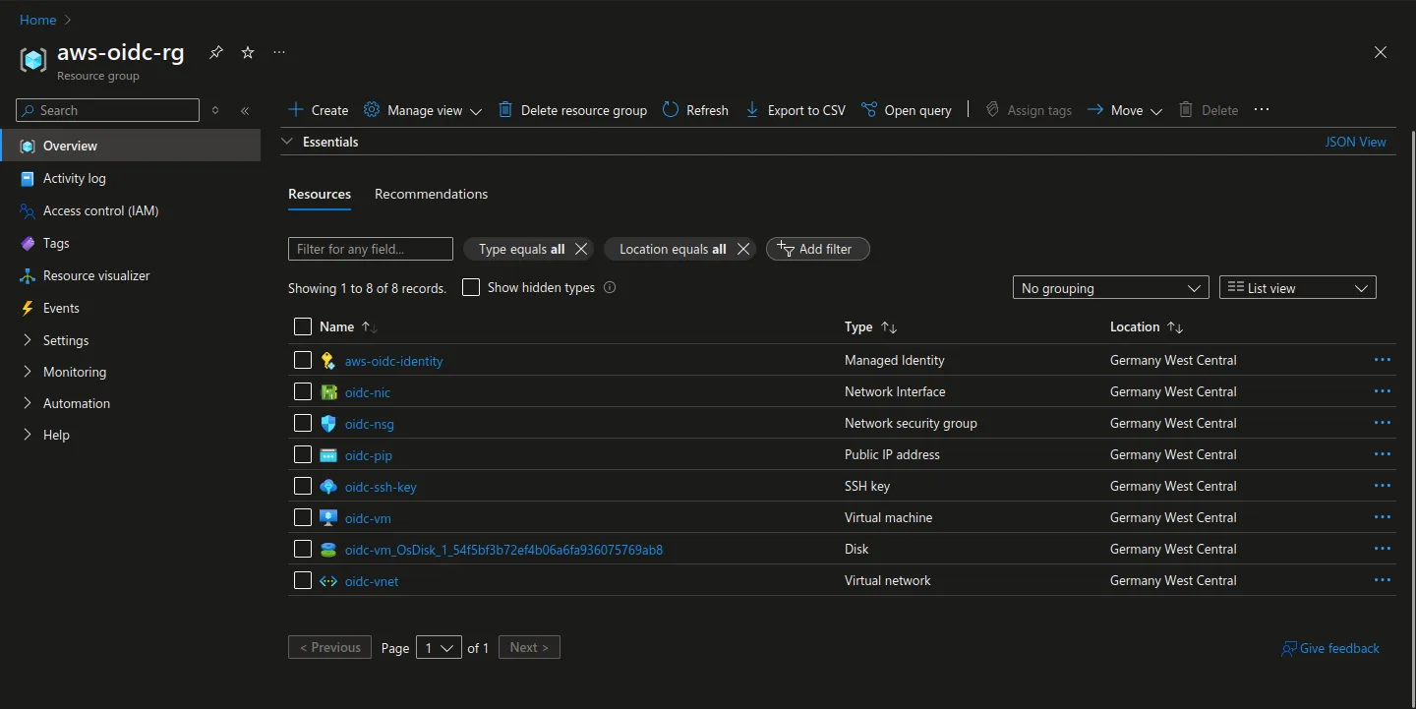The height and width of the screenshot is (709, 1416).
Task: Click the info icon beside Show hidden types
Action: point(610,288)
